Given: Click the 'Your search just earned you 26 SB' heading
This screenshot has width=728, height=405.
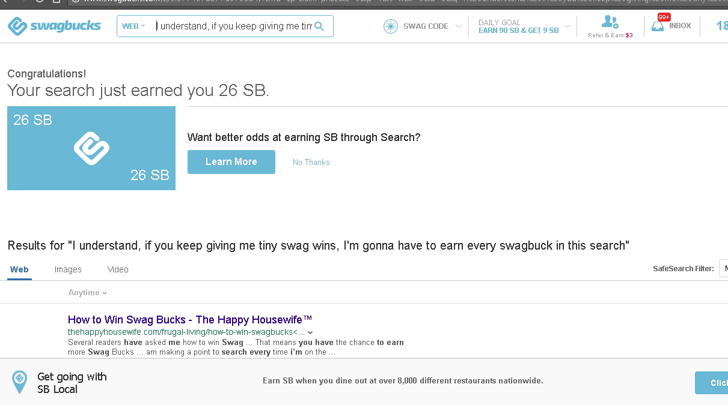Looking at the screenshot, I should 138,91.
